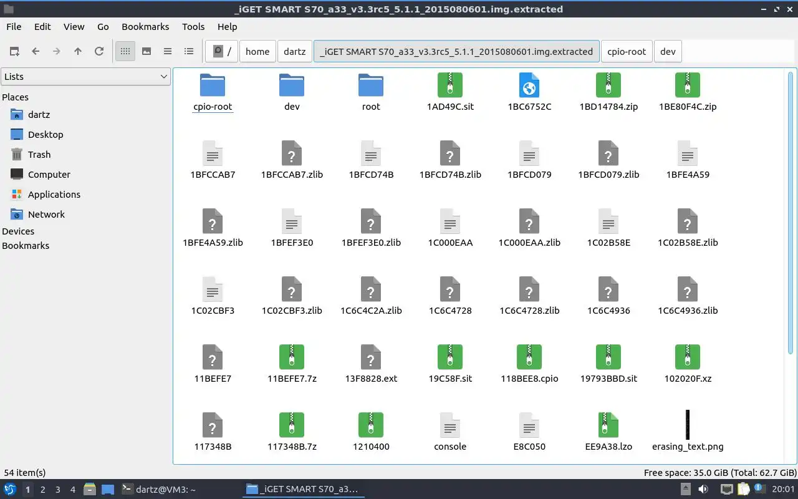Go up to the parent folder
Viewport: 798px width, 499px height.
click(78, 52)
